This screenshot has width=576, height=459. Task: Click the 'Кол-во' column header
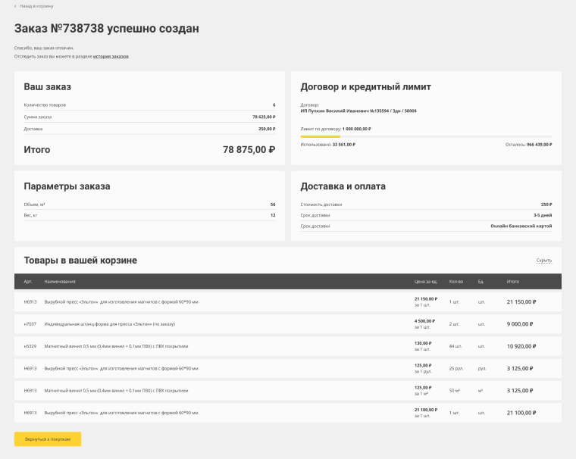point(456,282)
